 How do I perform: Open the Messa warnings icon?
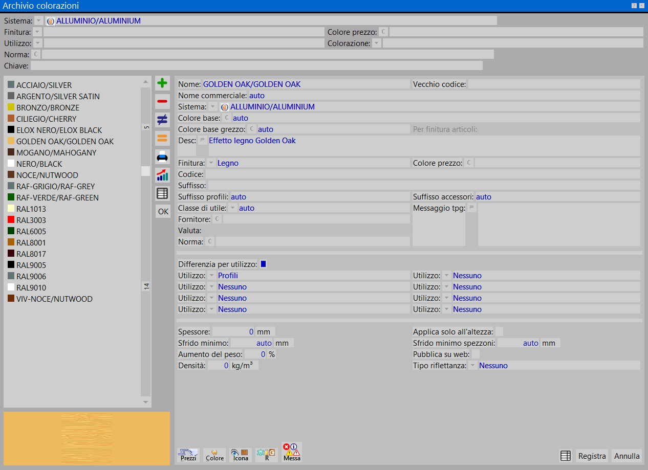tap(292, 453)
